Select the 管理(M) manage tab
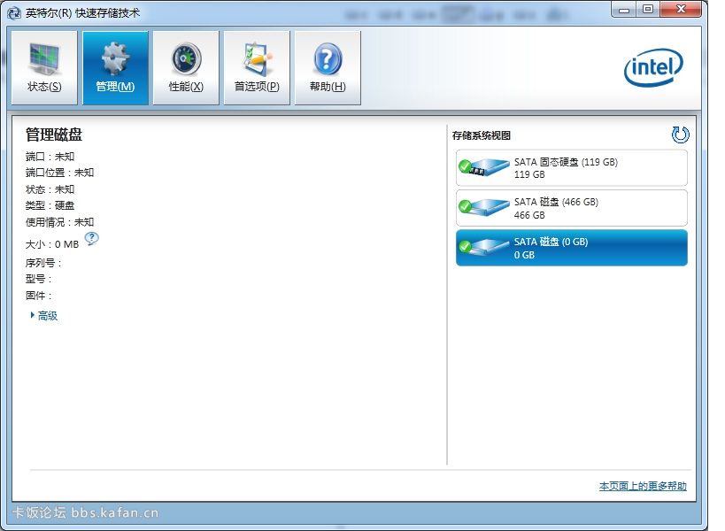725x531 pixels. [115, 68]
